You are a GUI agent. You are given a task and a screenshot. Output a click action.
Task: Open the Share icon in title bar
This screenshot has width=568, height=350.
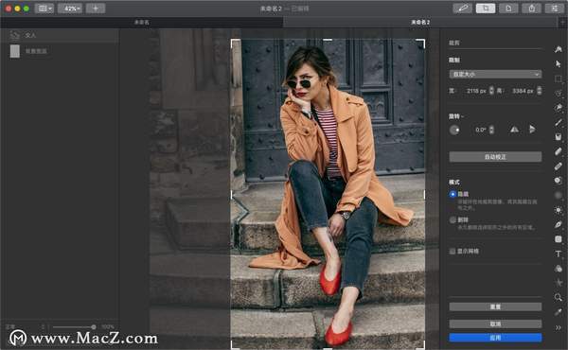531,8
